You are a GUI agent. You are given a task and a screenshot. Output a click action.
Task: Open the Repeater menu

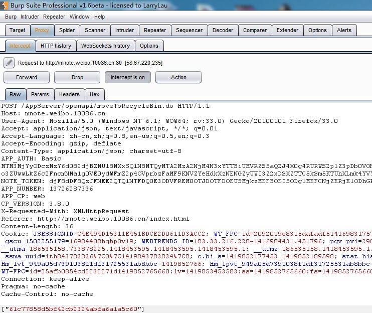(54, 17)
